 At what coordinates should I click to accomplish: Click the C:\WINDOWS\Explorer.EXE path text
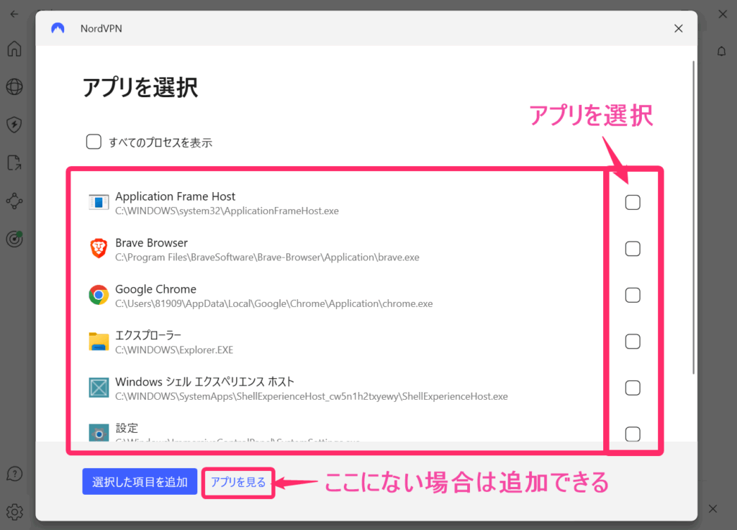[x=174, y=350]
